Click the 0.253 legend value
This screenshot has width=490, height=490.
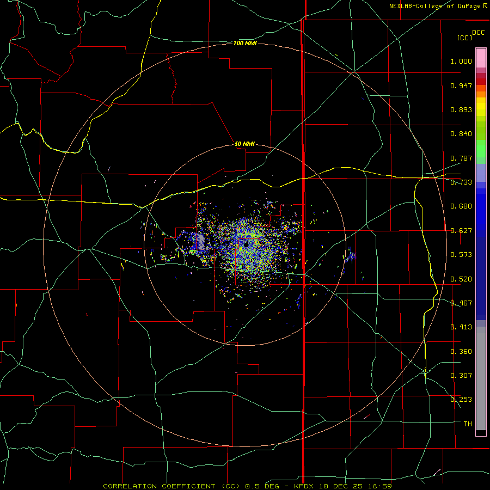461,400
